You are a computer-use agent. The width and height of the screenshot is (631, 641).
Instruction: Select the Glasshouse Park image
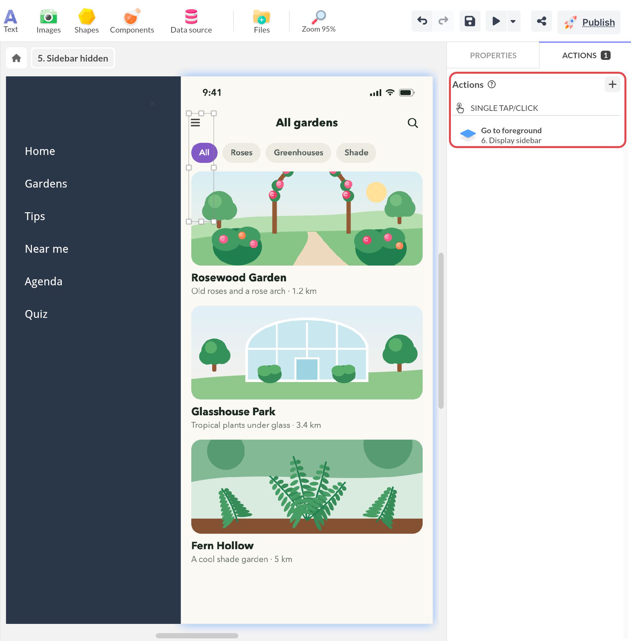coord(307,352)
